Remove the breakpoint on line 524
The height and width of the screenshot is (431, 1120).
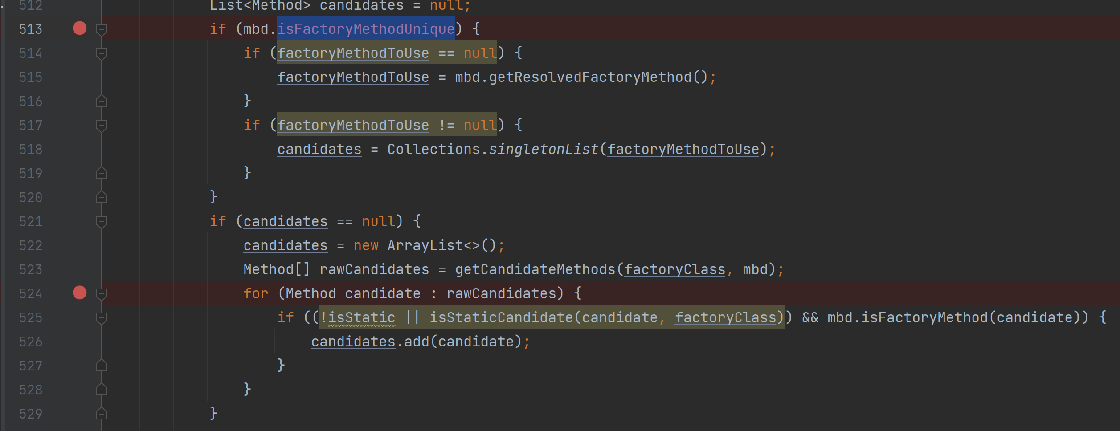tap(79, 293)
